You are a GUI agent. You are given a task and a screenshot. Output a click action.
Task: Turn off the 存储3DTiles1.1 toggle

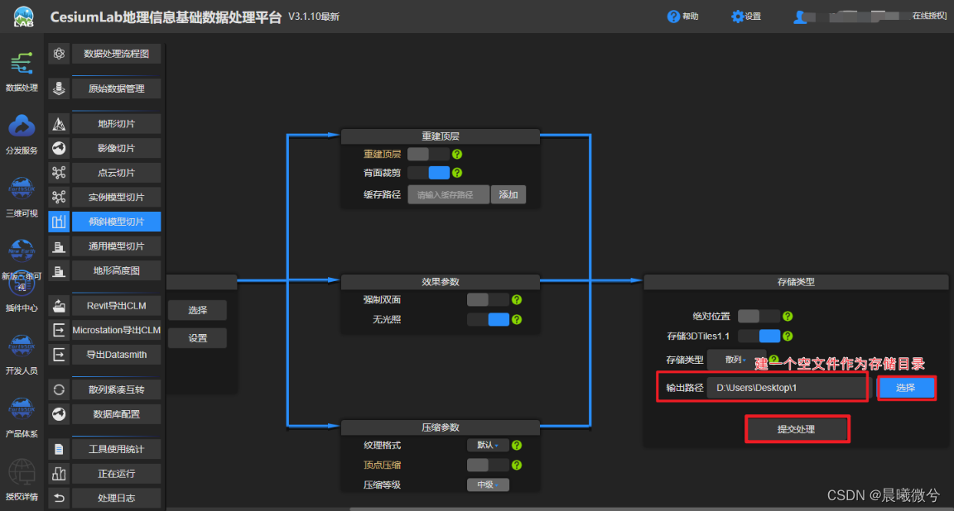click(759, 336)
